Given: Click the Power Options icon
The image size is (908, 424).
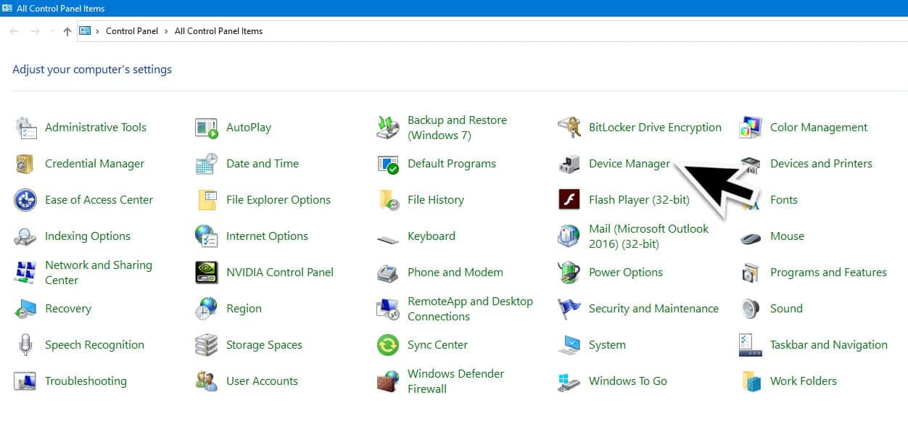Looking at the screenshot, I should click(569, 273).
